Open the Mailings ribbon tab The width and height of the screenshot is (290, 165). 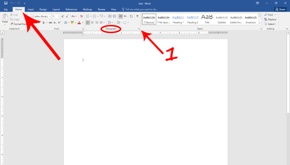pos(87,9)
